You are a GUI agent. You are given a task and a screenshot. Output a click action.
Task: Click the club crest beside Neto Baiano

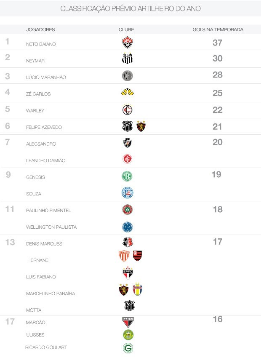pyautogui.click(x=127, y=42)
